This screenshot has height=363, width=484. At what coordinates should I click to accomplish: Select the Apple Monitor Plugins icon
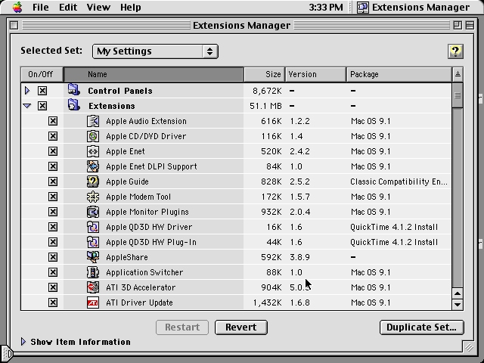click(93, 212)
